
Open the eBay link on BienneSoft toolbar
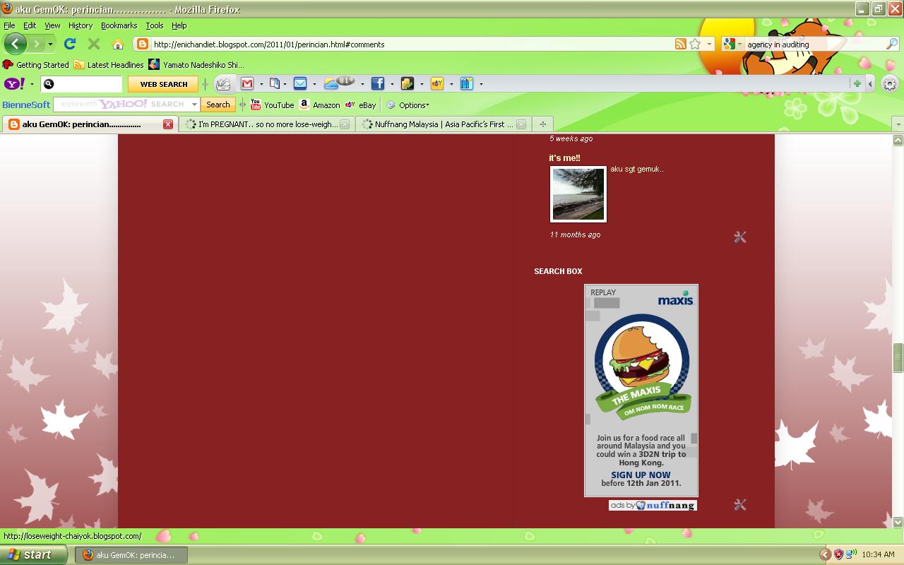click(361, 105)
